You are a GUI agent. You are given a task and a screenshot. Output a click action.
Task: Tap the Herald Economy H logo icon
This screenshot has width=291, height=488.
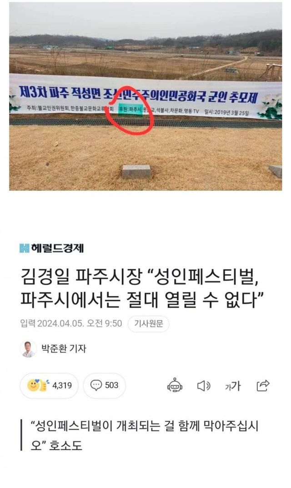(25, 248)
